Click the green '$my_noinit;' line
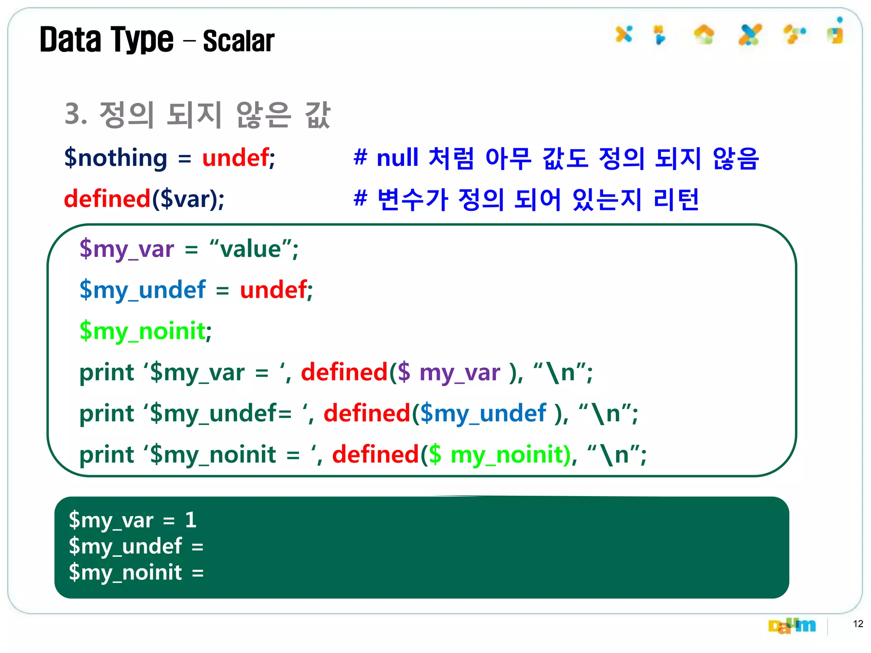This screenshot has width=871, height=653. pyautogui.click(x=145, y=331)
